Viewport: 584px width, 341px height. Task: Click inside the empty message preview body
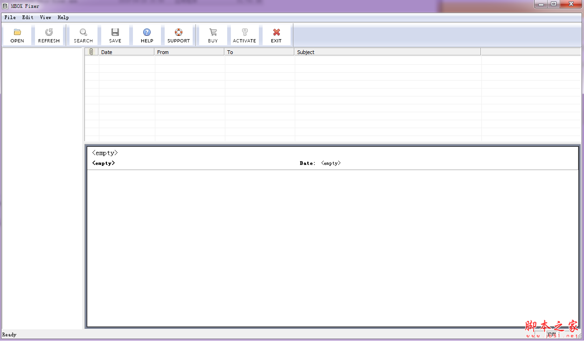click(x=332, y=248)
